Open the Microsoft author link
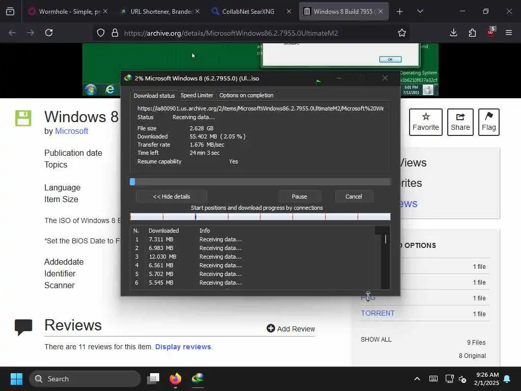The width and height of the screenshot is (521, 391). (71, 131)
